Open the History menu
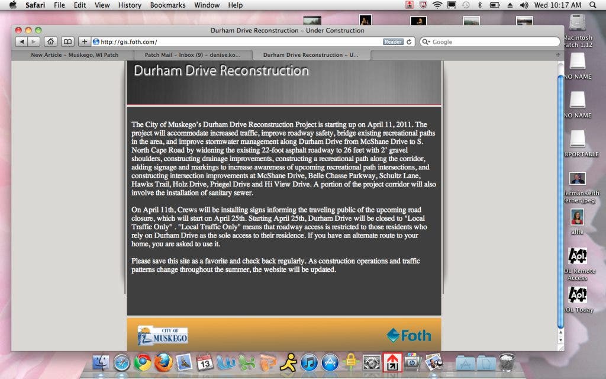 [x=130, y=5]
